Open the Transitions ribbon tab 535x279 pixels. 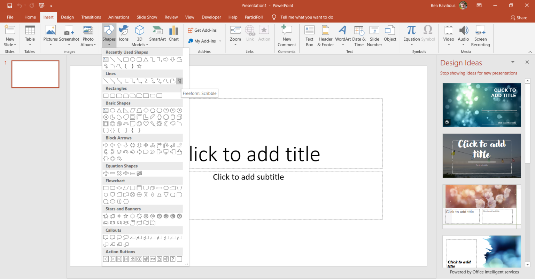coord(91,17)
